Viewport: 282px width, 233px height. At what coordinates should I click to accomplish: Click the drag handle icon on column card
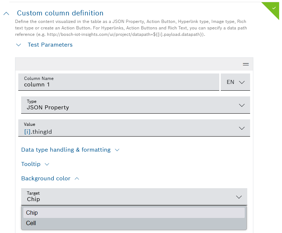pos(246,64)
